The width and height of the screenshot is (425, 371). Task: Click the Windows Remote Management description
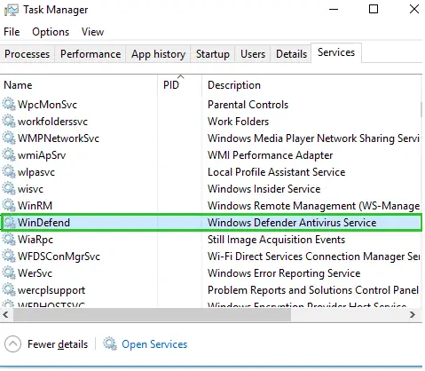(313, 206)
